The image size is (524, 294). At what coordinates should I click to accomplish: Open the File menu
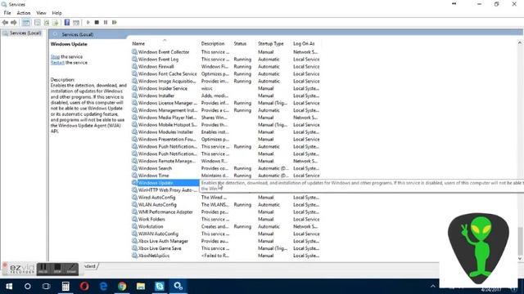tap(7, 13)
